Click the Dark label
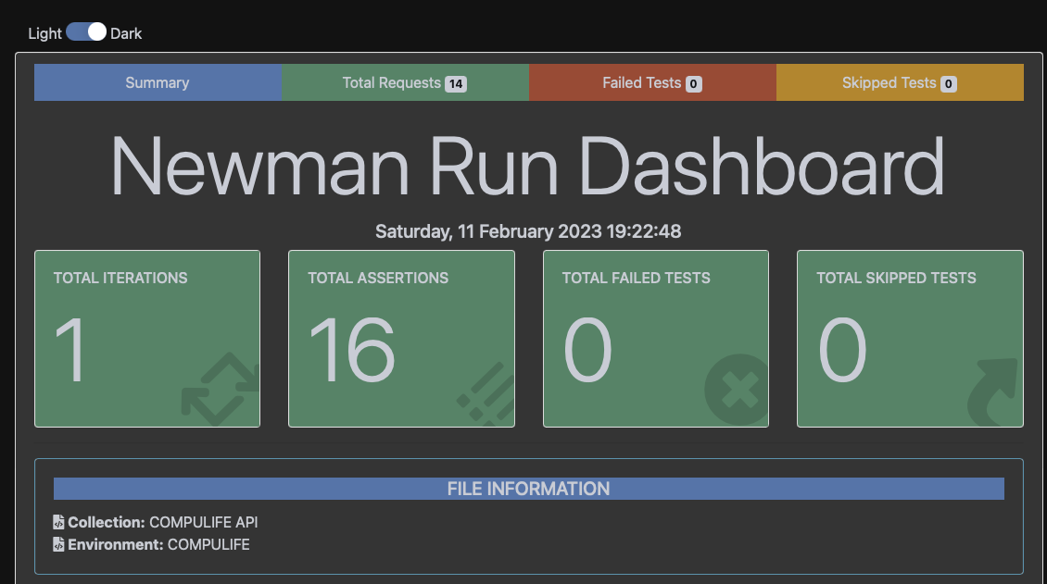This screenshot has width=1047, height=584. (126, 33)
